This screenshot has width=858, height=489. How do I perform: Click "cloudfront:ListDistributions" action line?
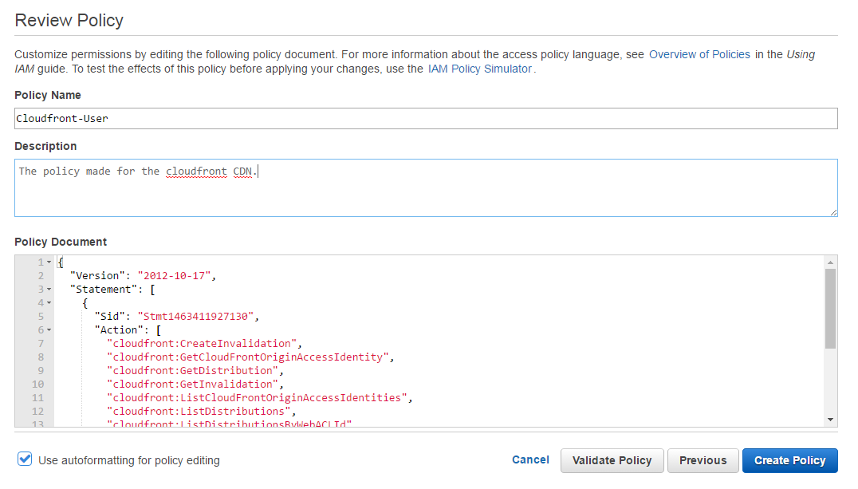coord(199,412)
